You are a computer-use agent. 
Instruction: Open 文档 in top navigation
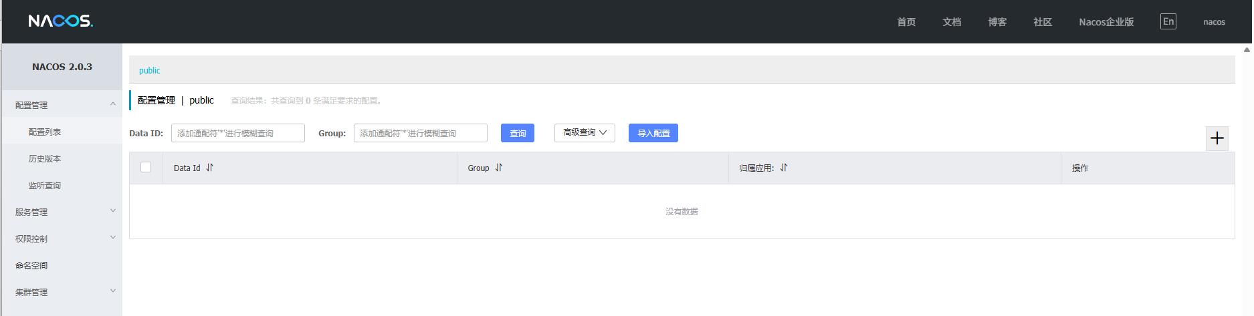click(x=952, y=22)
